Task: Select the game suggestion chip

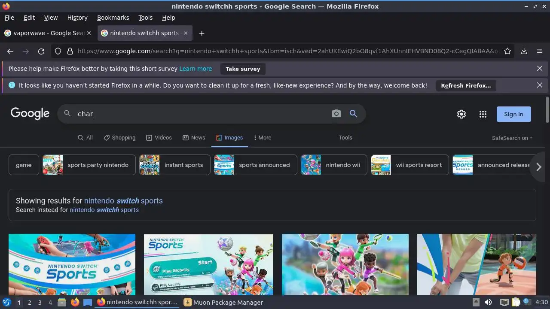Action: click(24, 165)
